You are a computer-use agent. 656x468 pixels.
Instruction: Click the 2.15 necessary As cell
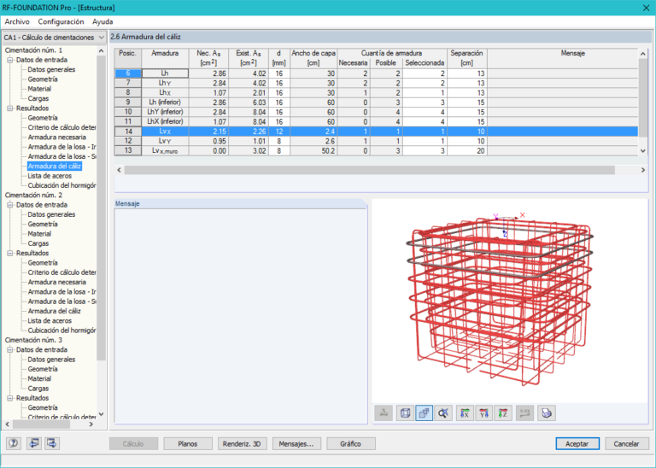pos(208,132)
